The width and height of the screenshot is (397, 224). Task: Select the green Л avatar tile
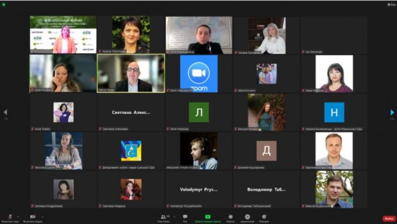(199, 112)
